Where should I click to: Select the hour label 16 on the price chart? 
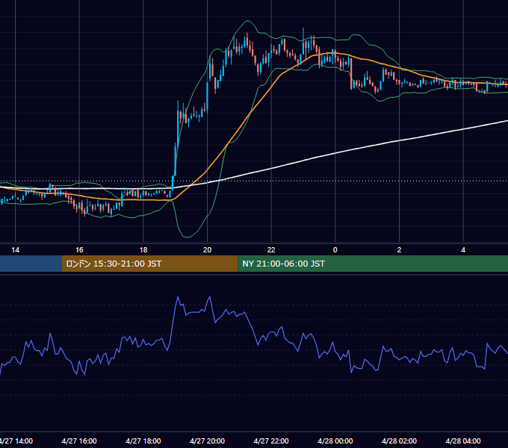pyautogui.click(x=79, y=250)
